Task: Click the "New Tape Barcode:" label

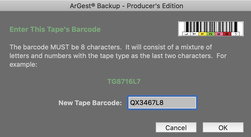Action: pos(90,103)
